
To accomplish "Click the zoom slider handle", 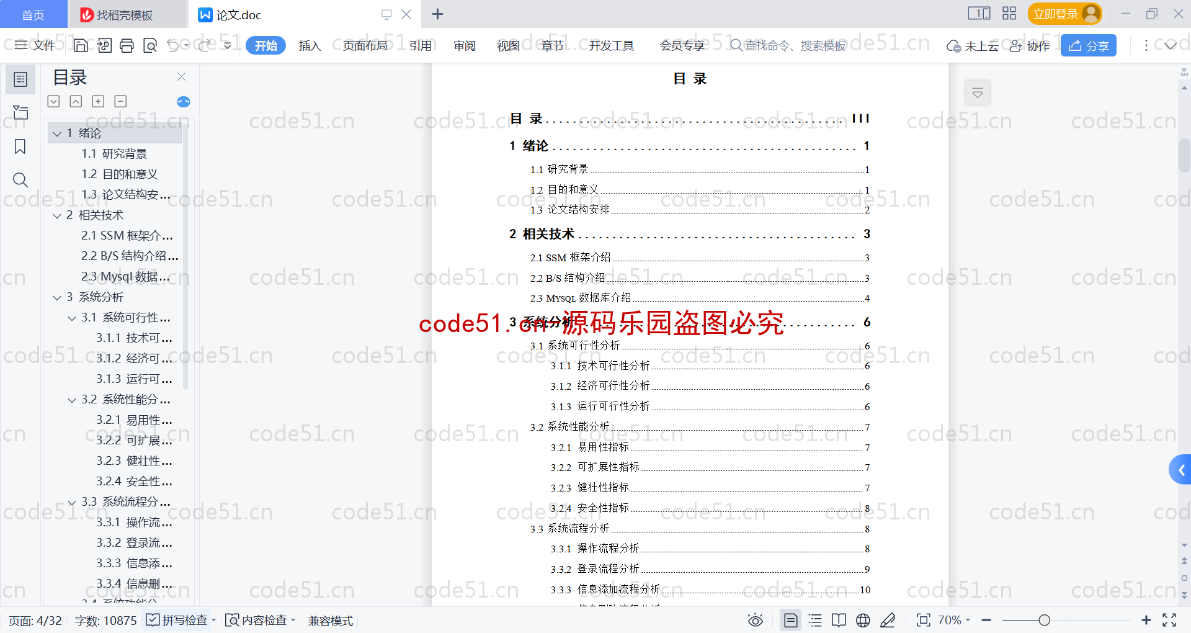I will point(1045,620).
